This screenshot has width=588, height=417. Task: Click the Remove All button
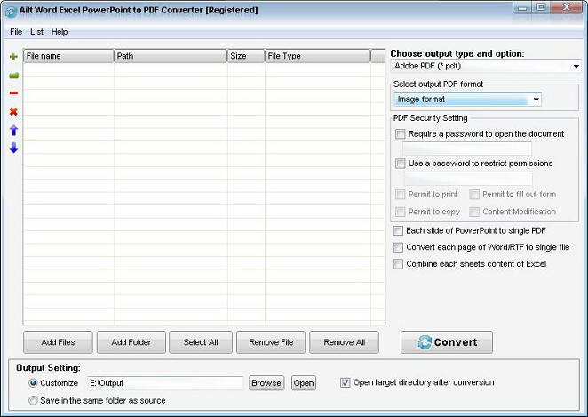coord(345,342)
